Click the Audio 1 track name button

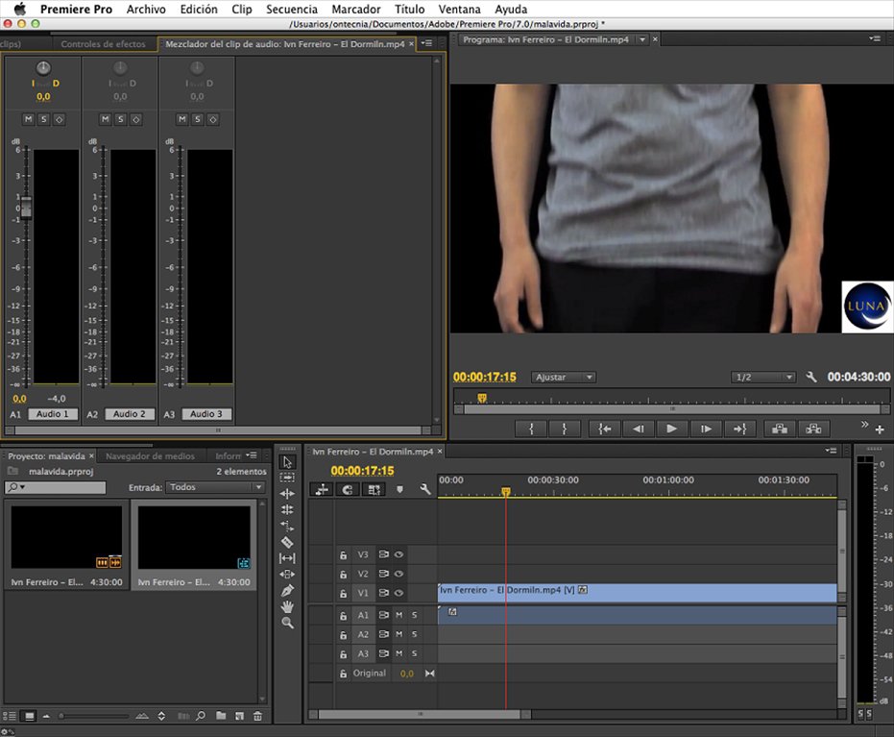click(53, 414)
